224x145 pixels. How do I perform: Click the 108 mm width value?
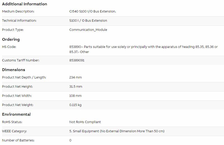(75, 96)
